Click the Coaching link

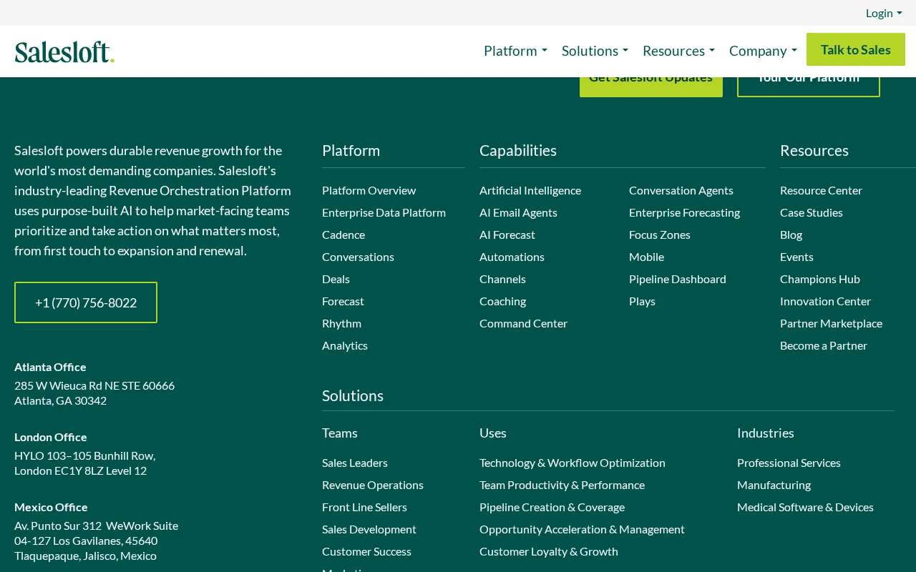(x=502, y=301)
